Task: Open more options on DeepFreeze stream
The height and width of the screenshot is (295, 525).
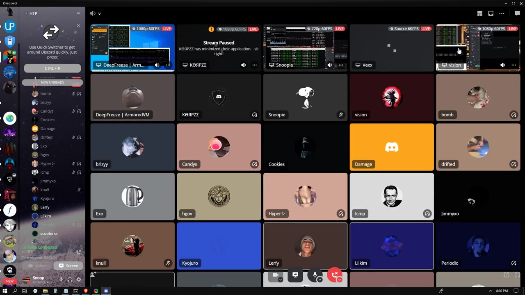Action: tap(168, 65)
